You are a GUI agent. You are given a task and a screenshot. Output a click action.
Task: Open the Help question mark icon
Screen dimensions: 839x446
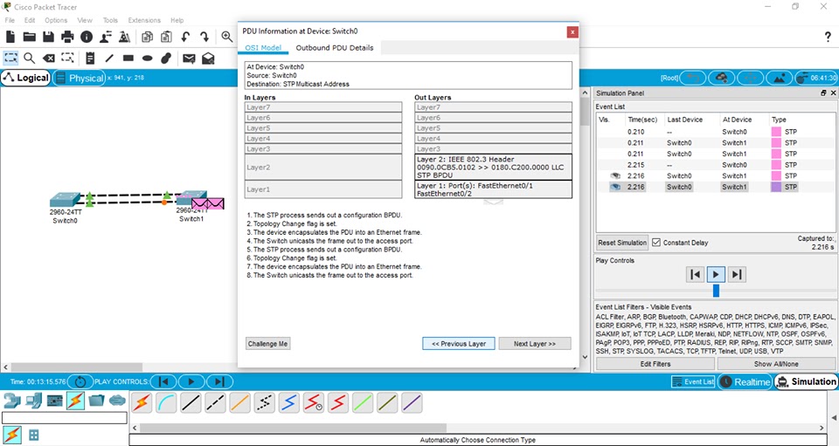point(828,37)
